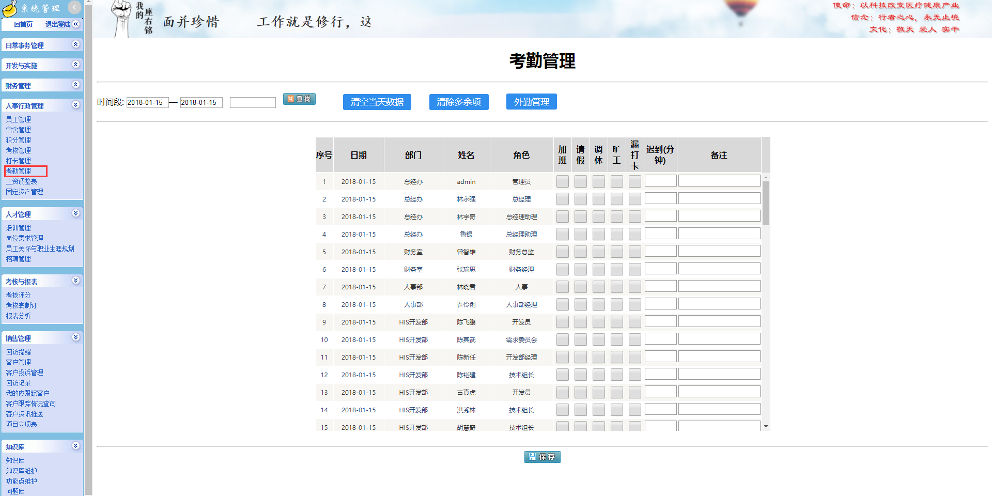Click 清空当天数据 button
This screenshot has width=992, height=496.
[377, 102]
